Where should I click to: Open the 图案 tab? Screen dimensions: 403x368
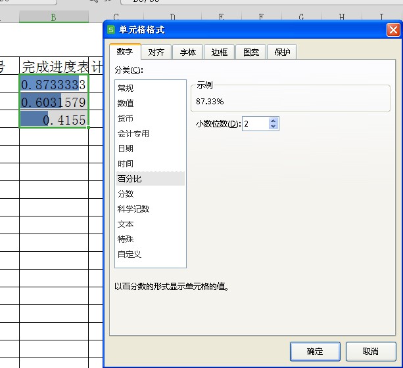[251, 52]
